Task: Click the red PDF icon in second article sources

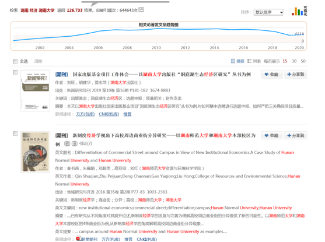Action: pos(78,239)
